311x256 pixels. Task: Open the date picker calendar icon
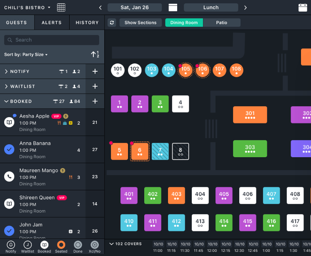(x=173, y=8)
